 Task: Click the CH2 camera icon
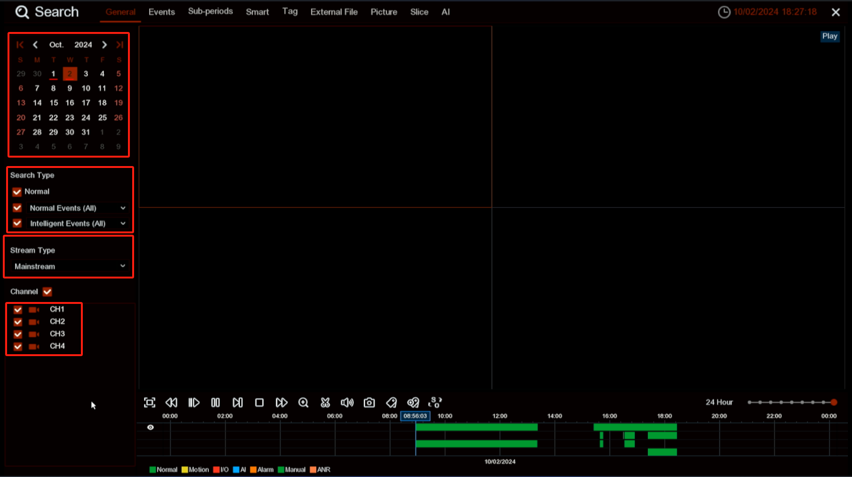(34, 322)
